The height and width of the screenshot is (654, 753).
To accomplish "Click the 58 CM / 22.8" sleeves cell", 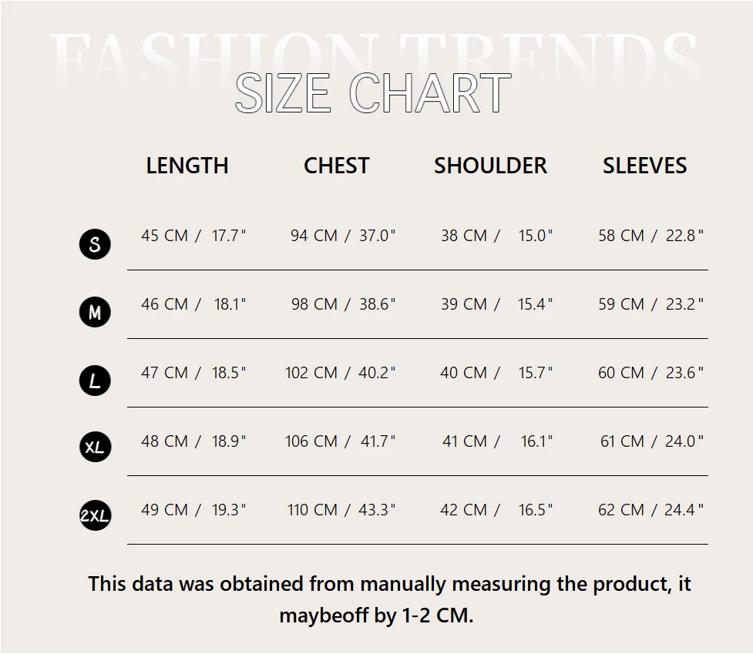I will [x=650, y=236].
